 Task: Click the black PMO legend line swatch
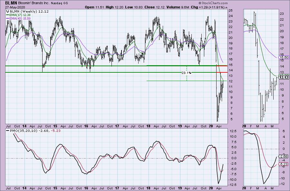pos(8,131)
